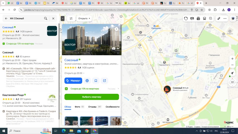Open the Windows notification center
This screenshot has width=238, height=134.
233,131
